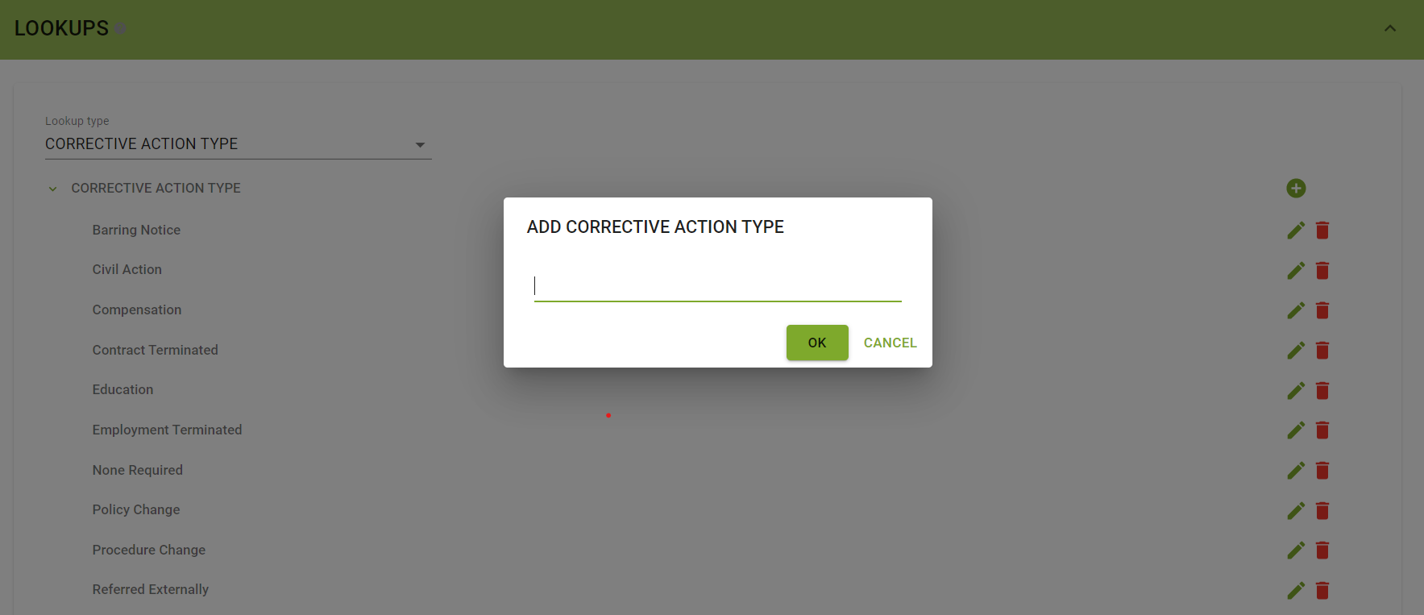Viewport: 1424px width, 615px height.
Task: Select the Civil Action list item
Action: pos(127,269)
